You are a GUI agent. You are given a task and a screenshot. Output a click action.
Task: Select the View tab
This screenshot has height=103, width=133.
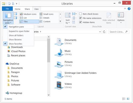pos(37,9)
